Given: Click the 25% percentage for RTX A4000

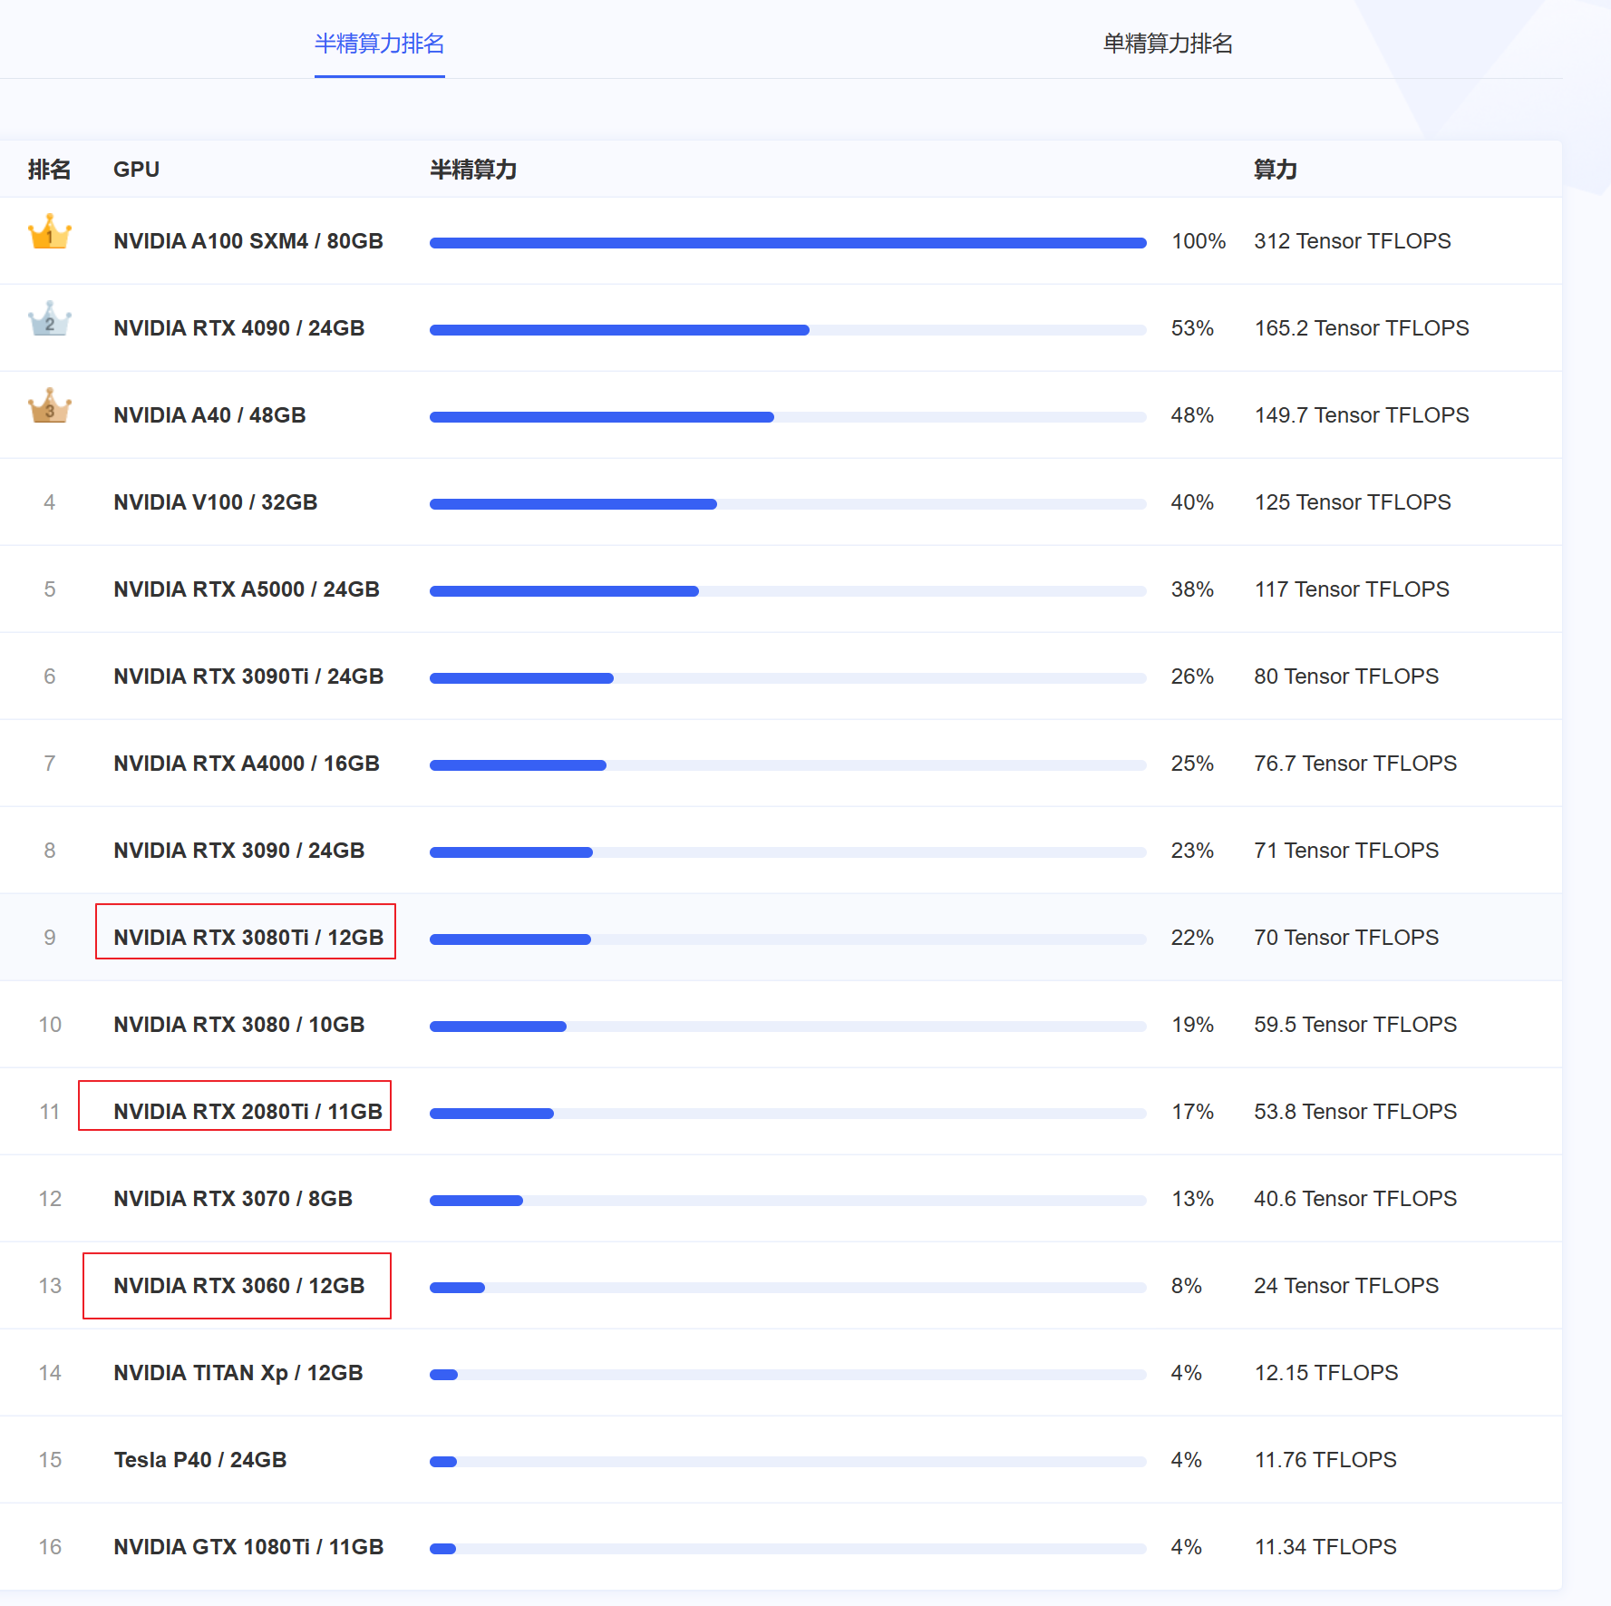Looking at the screenshot, I should click(x=1192, y=764).
